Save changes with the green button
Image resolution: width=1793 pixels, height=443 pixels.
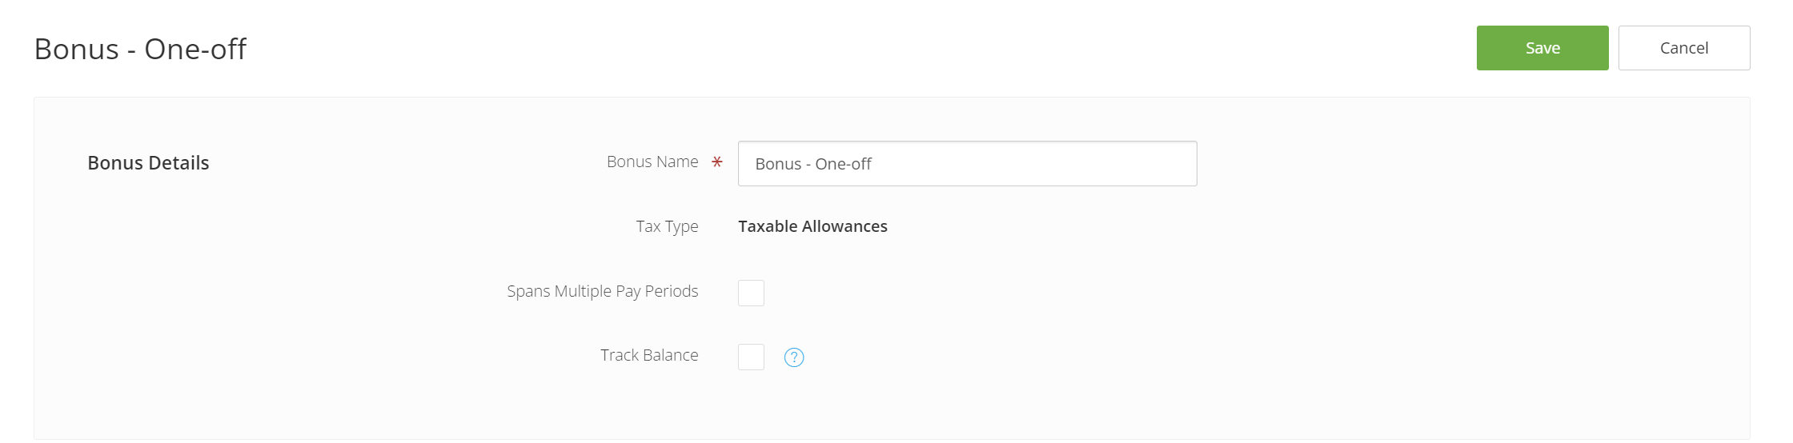[1542, 48]
